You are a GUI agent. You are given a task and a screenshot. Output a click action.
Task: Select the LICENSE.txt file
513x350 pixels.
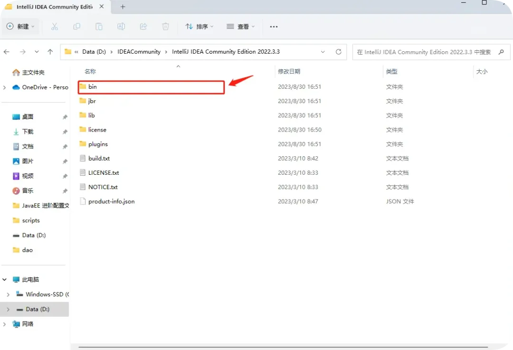pyautogui.click(x=99, y=173)
